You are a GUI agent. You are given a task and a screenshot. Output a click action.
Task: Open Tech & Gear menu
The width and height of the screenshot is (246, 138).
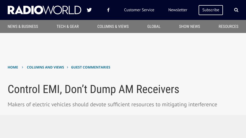point(68,26)
